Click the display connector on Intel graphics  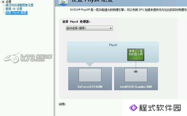[136, 71]
